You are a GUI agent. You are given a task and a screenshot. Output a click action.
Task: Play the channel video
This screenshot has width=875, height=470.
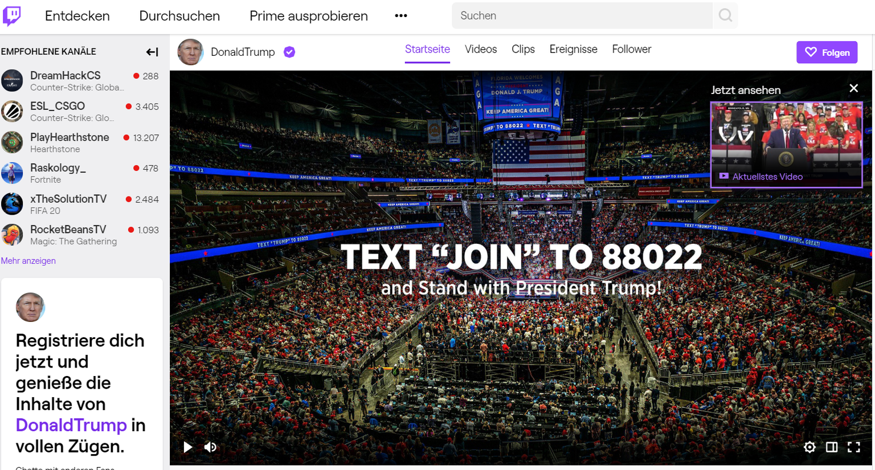(x=187, y=447)
